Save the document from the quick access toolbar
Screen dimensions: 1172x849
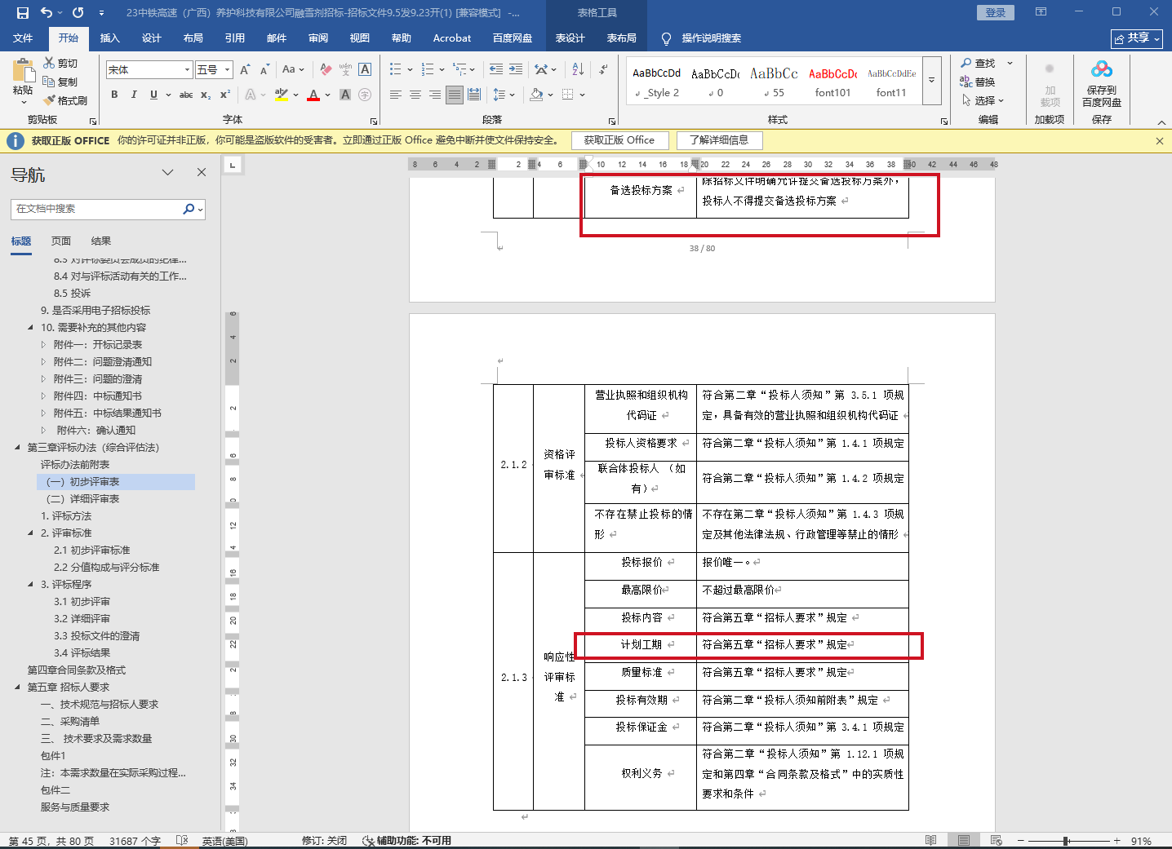(22, 12)
